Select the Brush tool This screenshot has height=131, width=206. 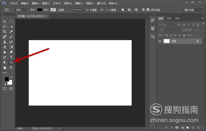pyautogui.click(x=11, y=37)
